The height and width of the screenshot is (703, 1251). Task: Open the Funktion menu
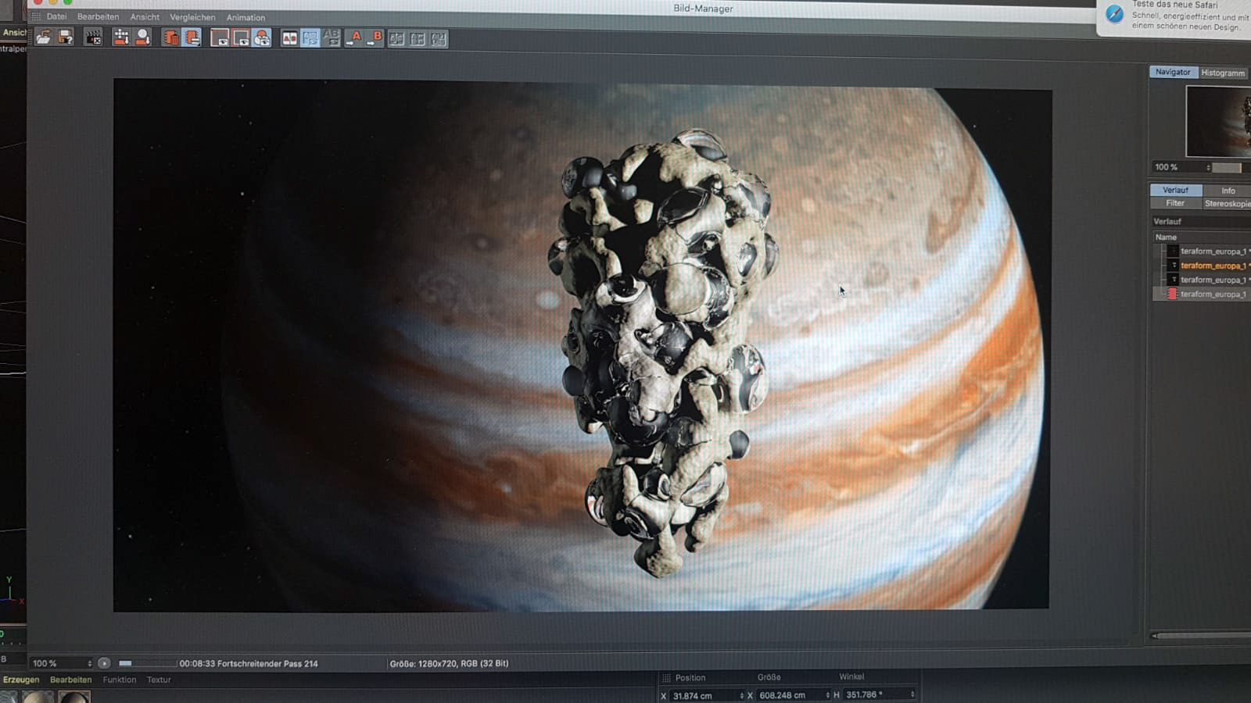pyautogui.click(x=120, y=680)
